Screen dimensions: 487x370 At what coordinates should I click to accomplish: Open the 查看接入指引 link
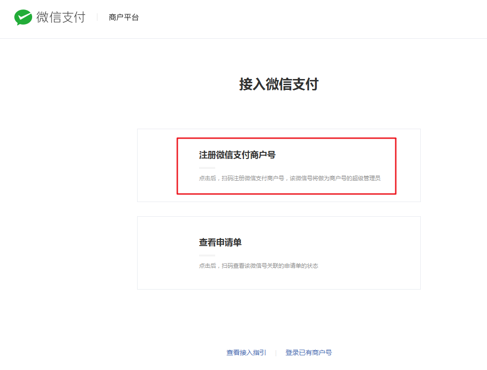[246, 352]
